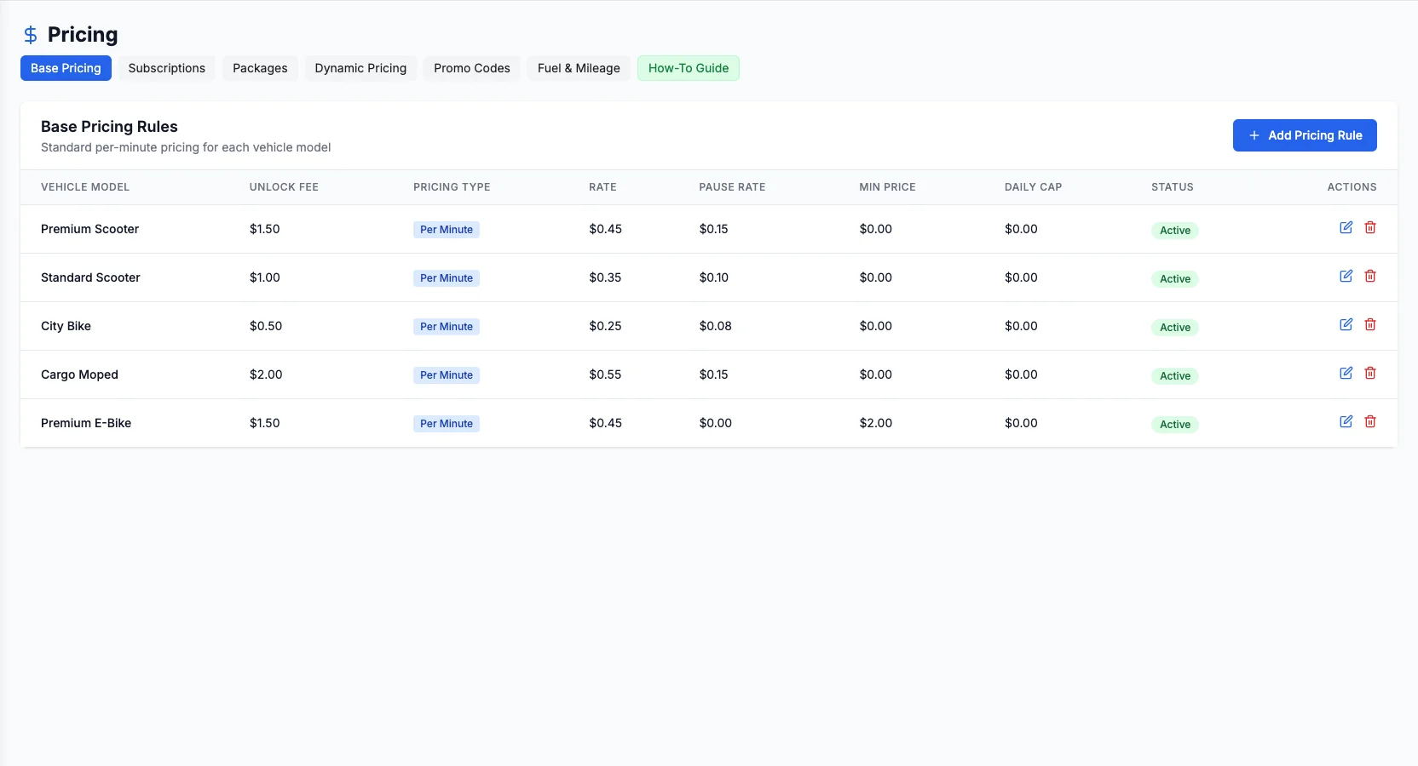Click the Unlock Fee column header
Screen dimensions: 1418x766
tap(284, 187)
